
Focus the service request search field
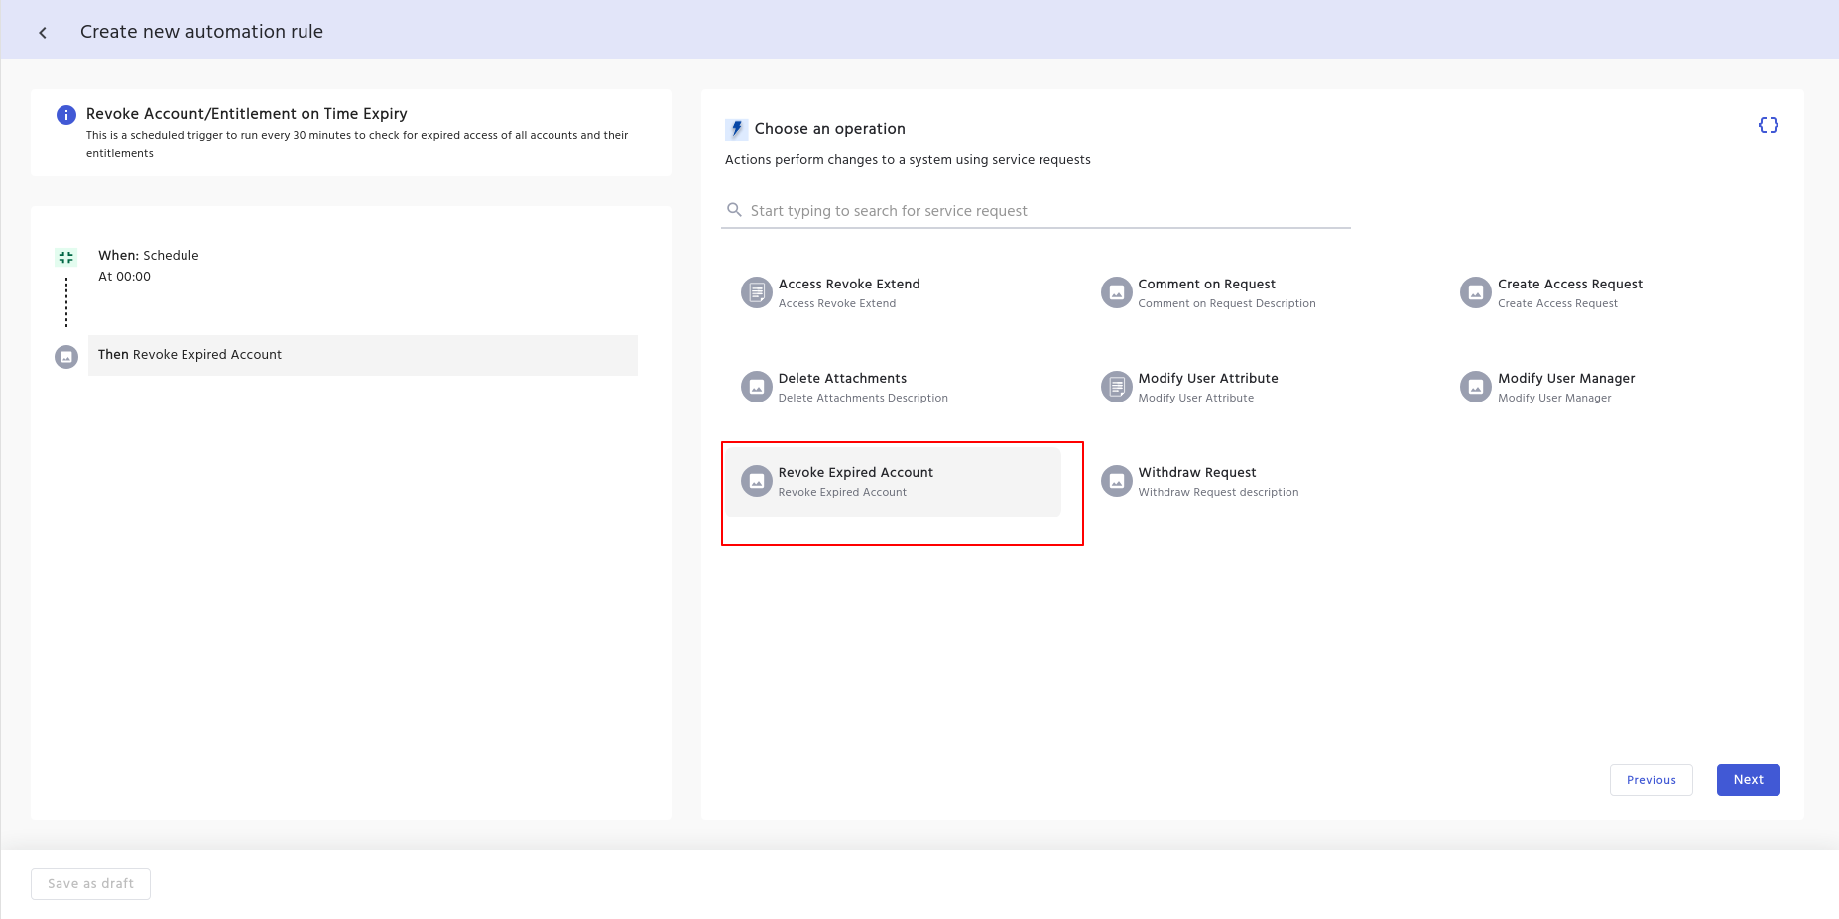pos(1042,211)
